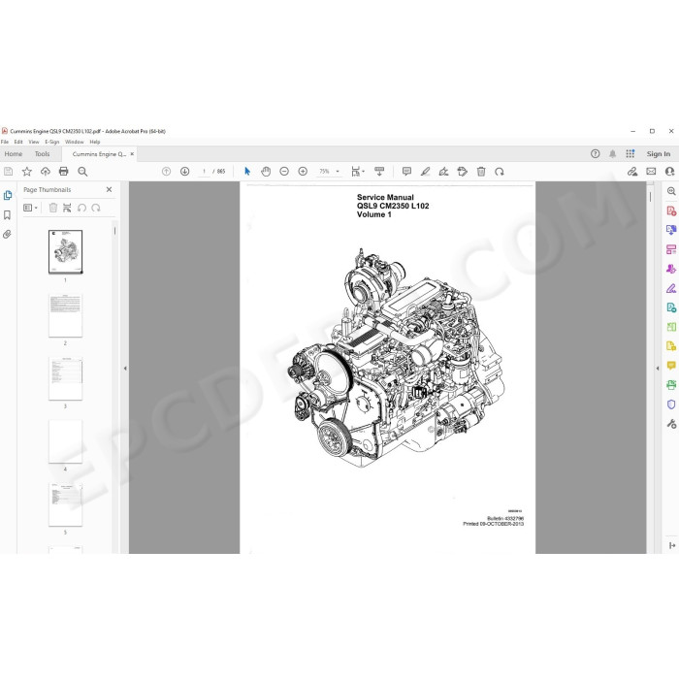Screen dimensions: 679x679
Task: Open the File menu
Action: coord(5,142)
